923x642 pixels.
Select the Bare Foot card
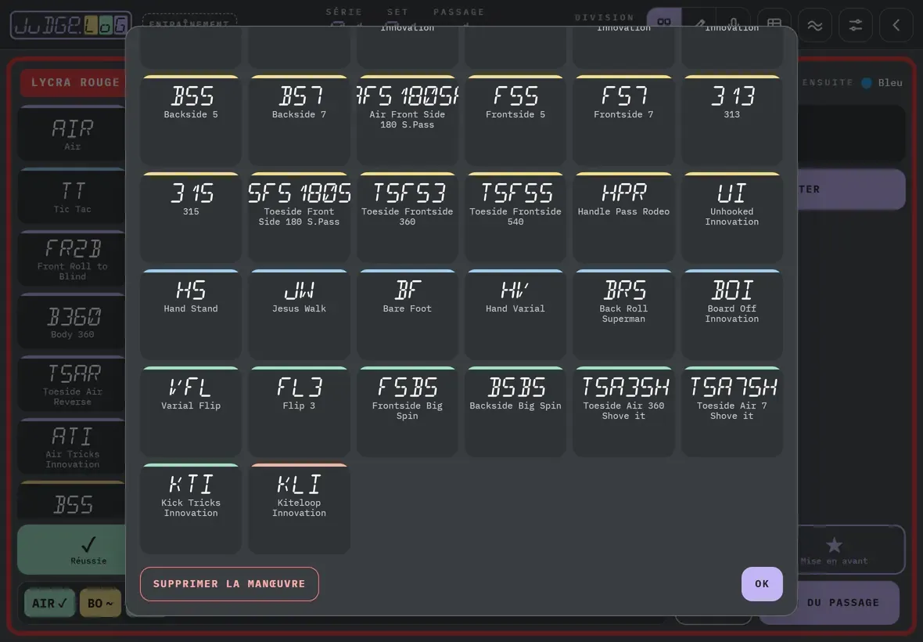408,315
